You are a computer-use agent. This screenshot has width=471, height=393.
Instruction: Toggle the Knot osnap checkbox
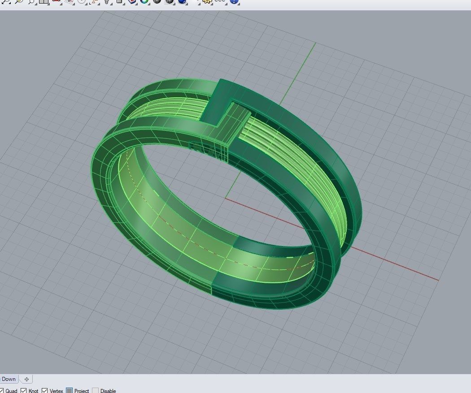23,391
